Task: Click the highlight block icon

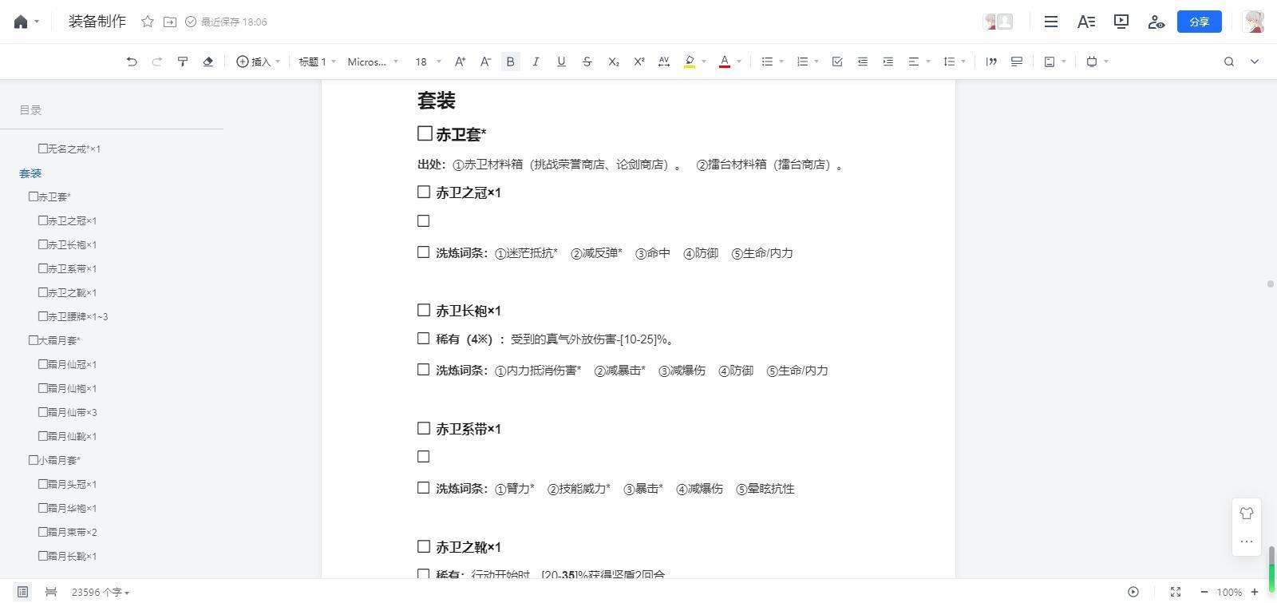Action: (1017, 61)
